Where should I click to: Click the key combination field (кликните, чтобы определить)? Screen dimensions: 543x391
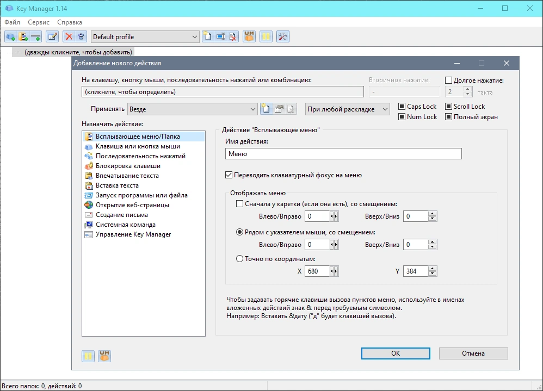(223, 92)
